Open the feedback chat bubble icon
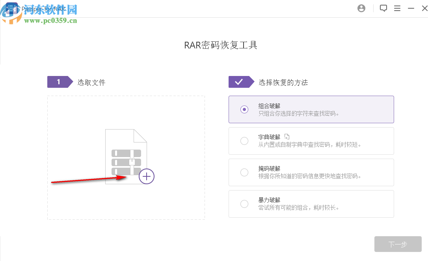The image size is (428, 261). click(383, 8)
